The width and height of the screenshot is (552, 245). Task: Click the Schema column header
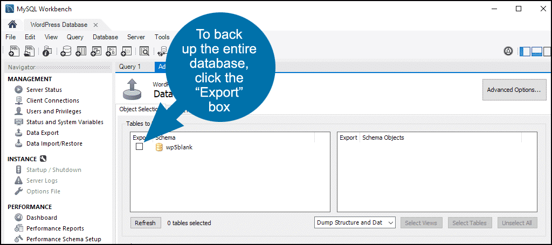point(165,138)
